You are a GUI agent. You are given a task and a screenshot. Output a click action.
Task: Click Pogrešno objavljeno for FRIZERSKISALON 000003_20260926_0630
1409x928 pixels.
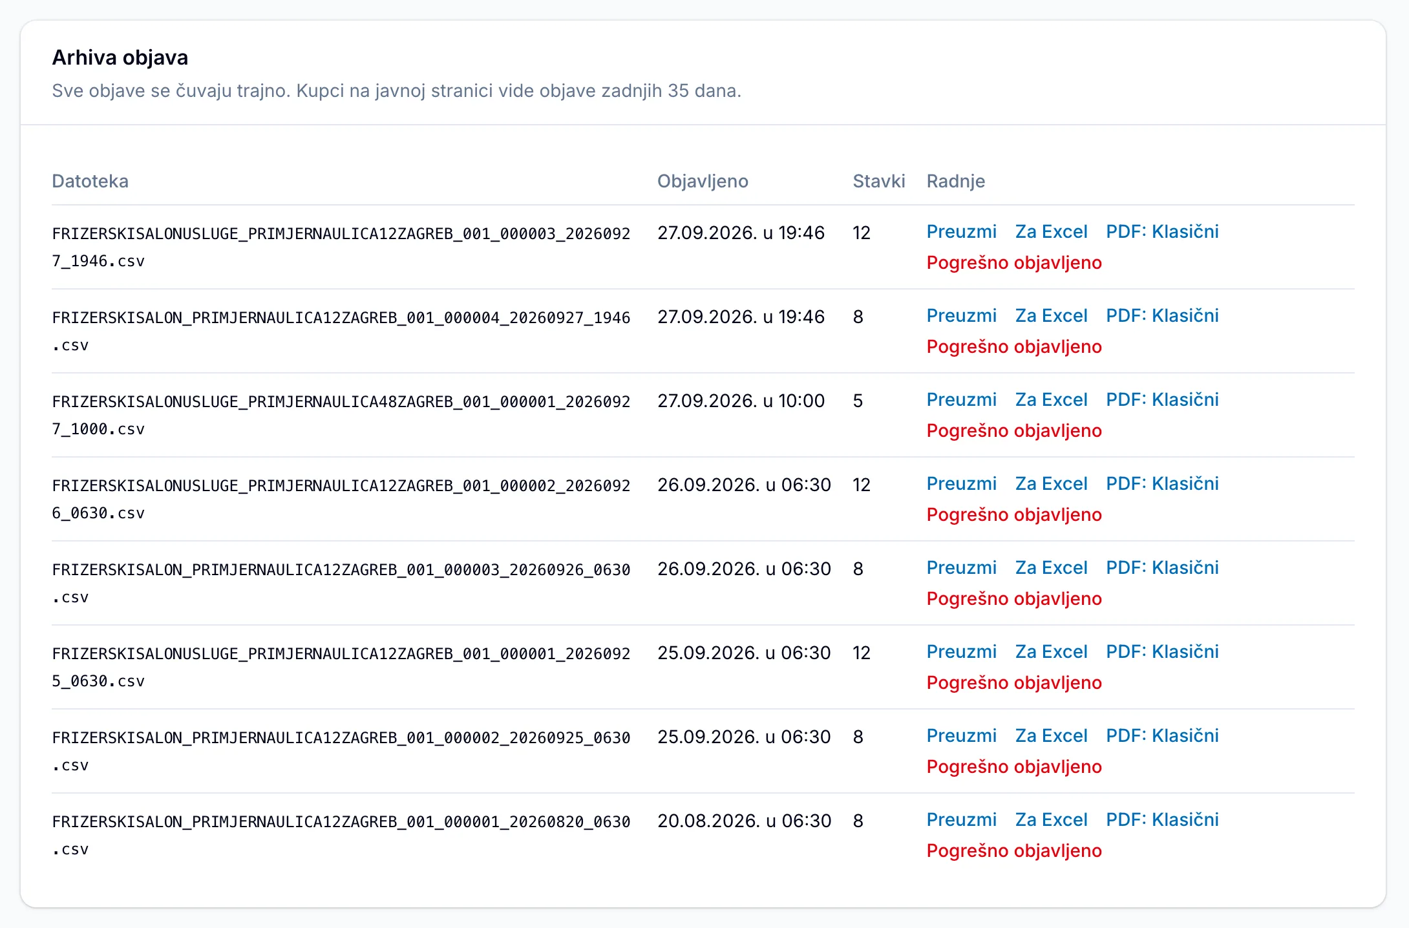coord(1014,598)
